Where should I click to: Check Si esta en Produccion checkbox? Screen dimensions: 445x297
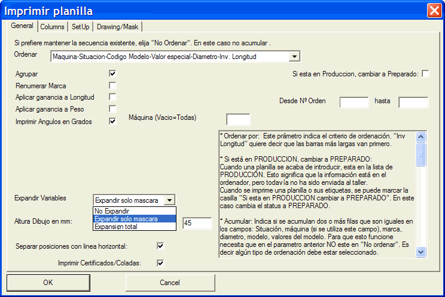point(426,73)
